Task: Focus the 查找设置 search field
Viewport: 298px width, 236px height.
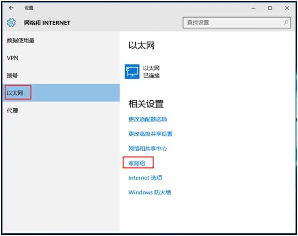Action: (x=237, y=23)
